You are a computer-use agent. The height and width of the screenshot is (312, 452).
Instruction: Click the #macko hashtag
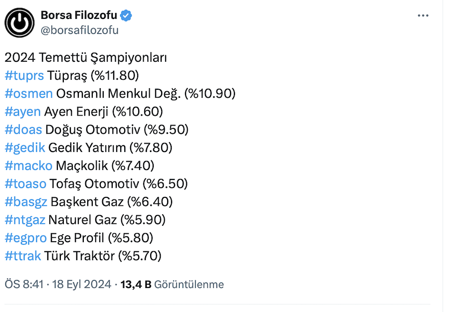(28, 165)
